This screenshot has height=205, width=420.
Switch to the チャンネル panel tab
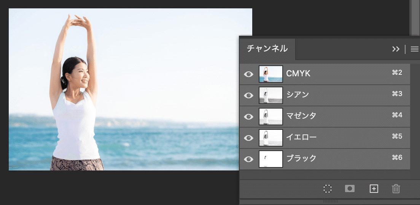(x=267, y=49)
